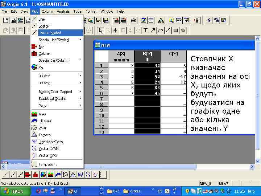Select the Curved Arrow tool
This screenshot has height=196, width=261.
tap(161, 30)
